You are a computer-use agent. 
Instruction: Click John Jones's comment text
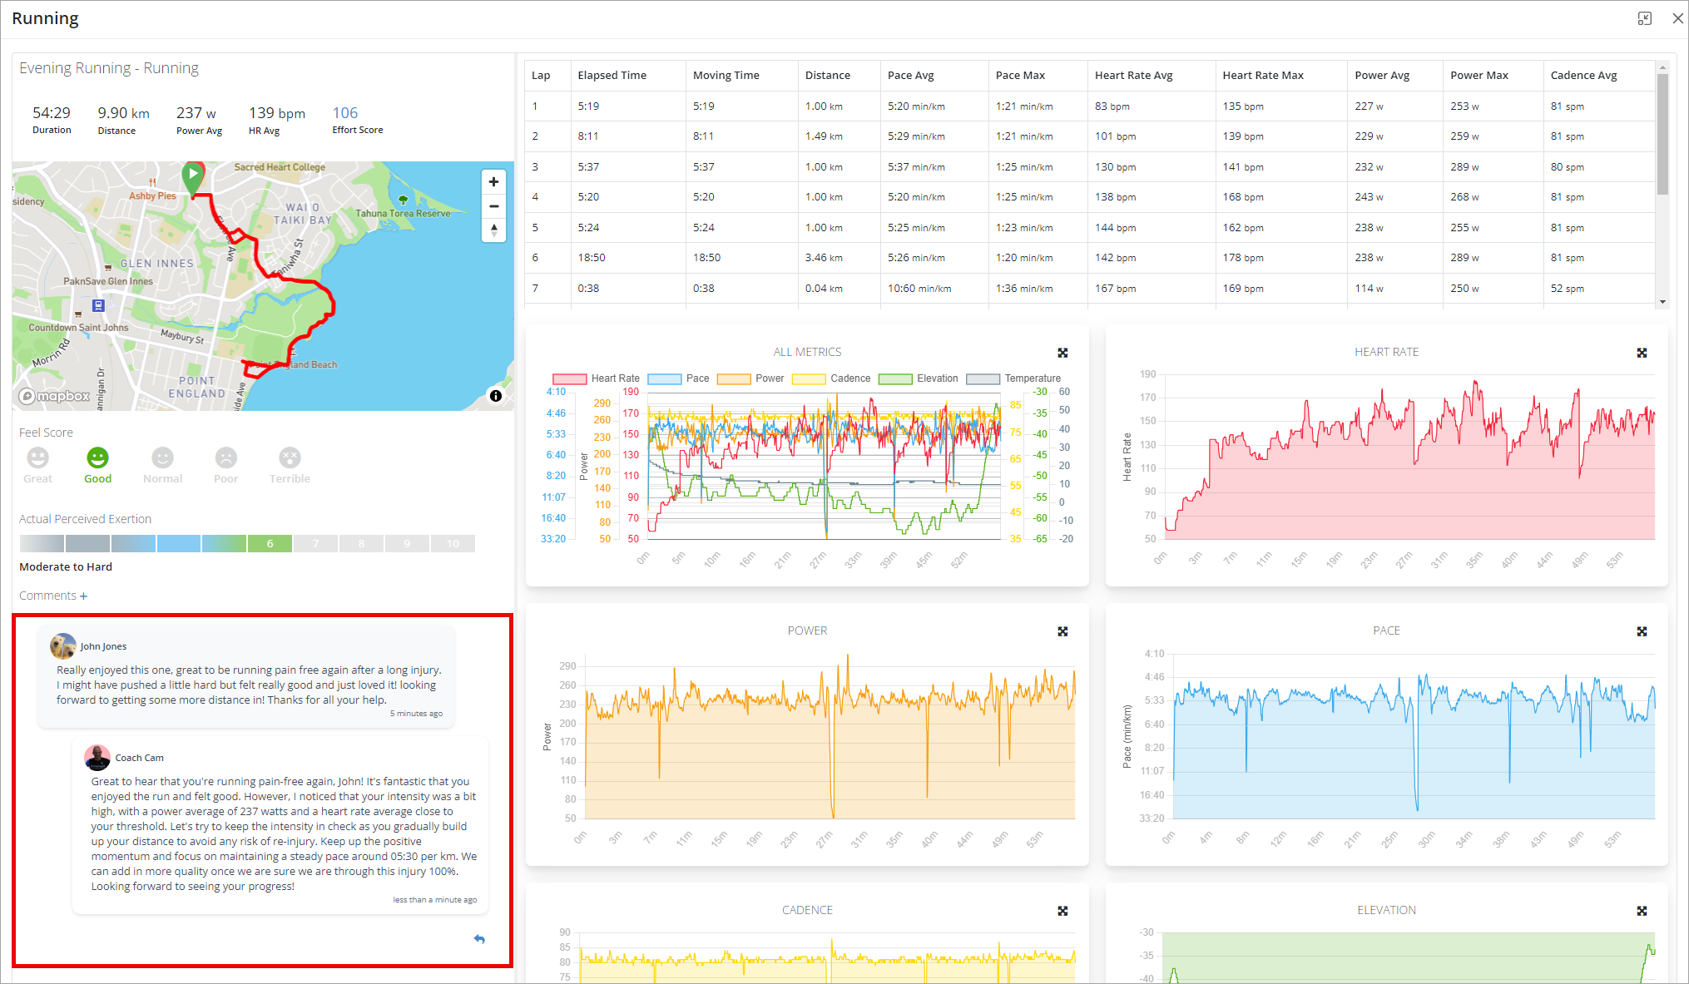(x=249, y=685)
